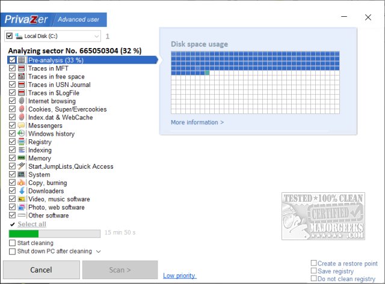The width and height of the screenshot is (385, 284).
Task: Select the Pre-analysis (33 %) row
Action: 82,60
